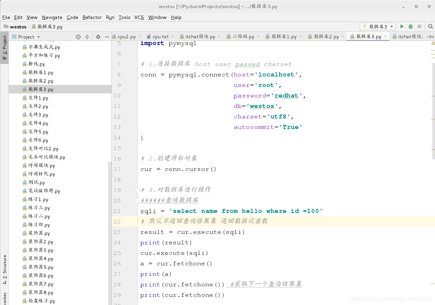Click the Project panel vertical scrollbar

109,233
